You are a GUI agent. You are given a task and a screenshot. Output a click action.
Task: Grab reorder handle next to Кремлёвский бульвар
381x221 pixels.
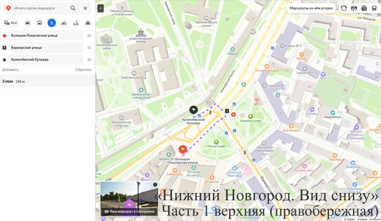[90, 60]
